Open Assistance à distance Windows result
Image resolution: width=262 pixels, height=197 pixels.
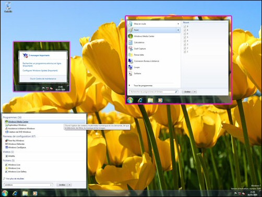click(x=20, y=129)
